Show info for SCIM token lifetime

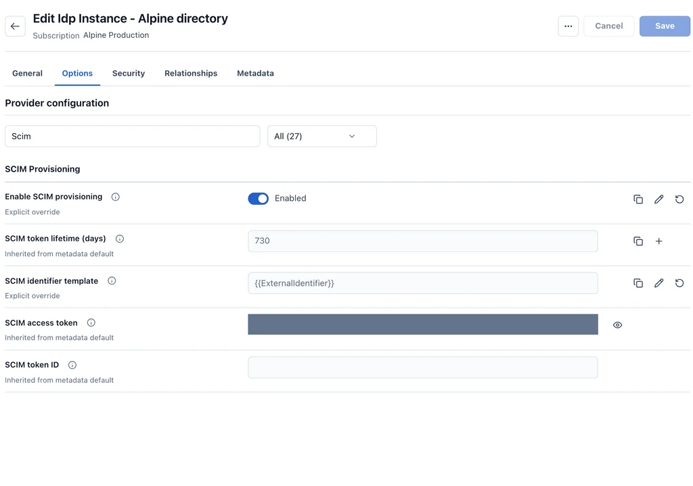click(119, 239)
